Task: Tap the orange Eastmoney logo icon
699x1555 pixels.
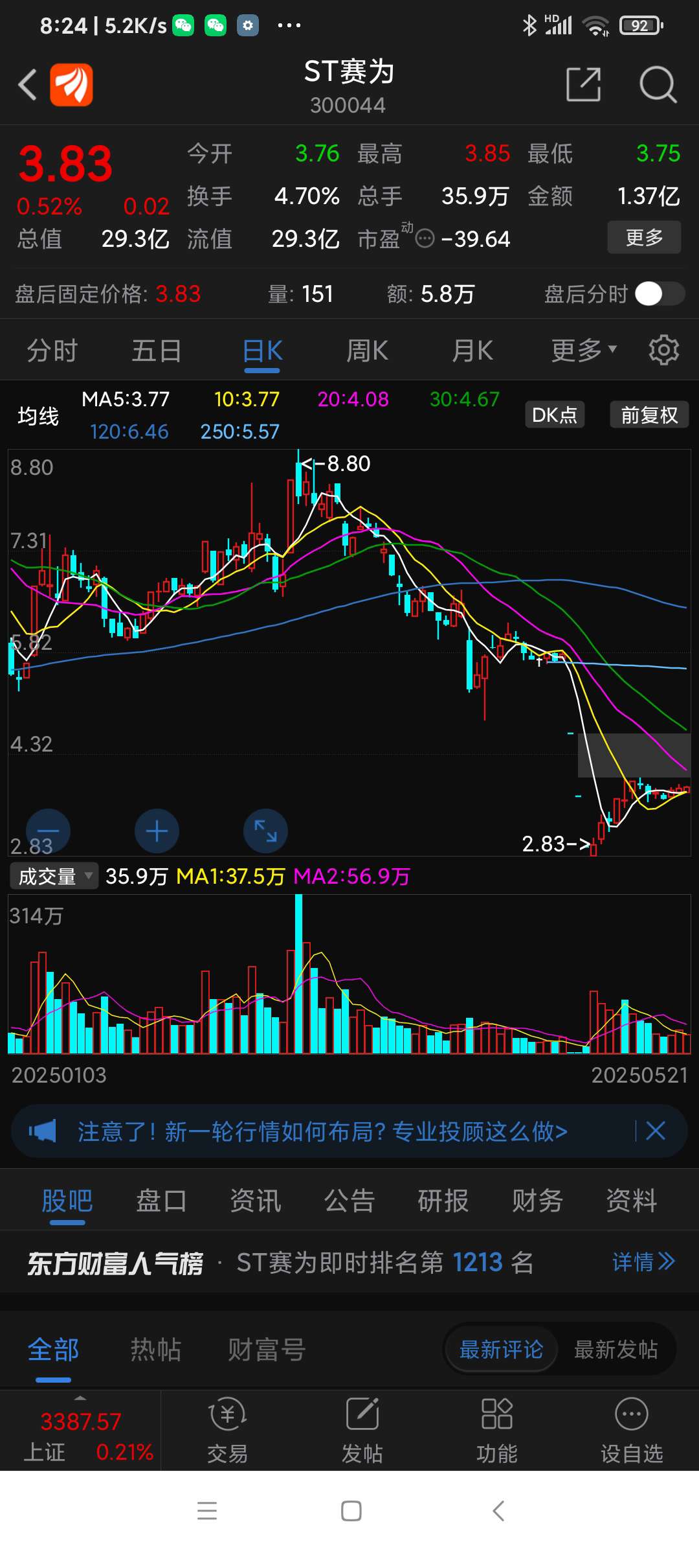Action: click(x=71, y=85)
